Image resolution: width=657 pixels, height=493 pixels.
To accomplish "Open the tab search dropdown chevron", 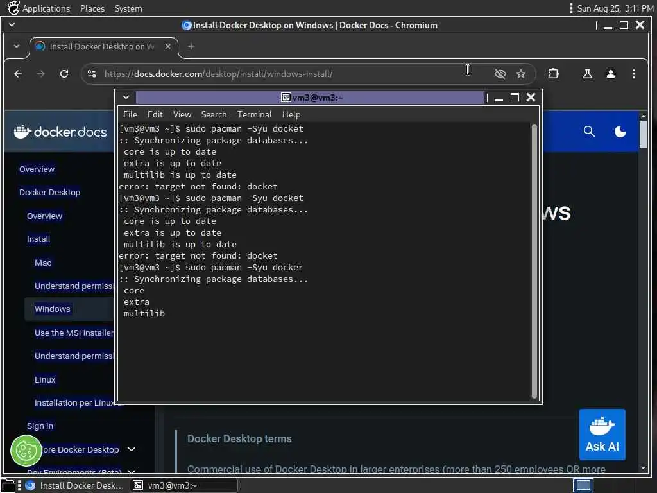I will pyautogui.click(x=16, y=46).
